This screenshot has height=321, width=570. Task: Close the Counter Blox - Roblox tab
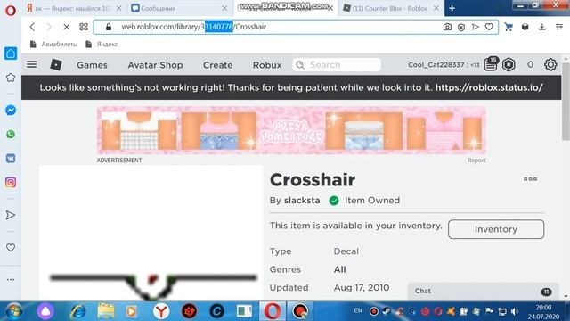pos(436,8)
